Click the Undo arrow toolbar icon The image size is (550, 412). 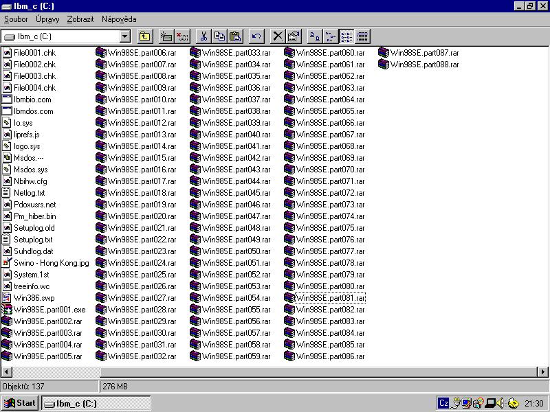[x=256, y=36]
